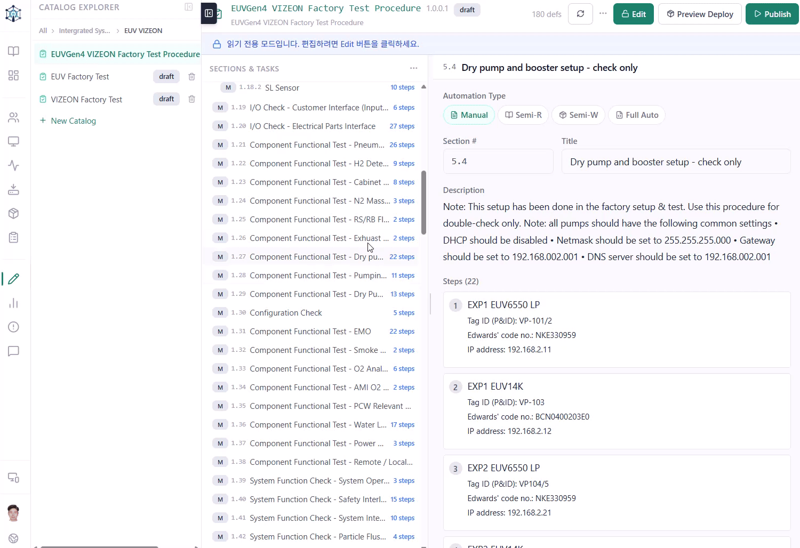
Task: Open the clipboard icon in left sidebar
Action: pyautogui.click(x=14, y=238)
